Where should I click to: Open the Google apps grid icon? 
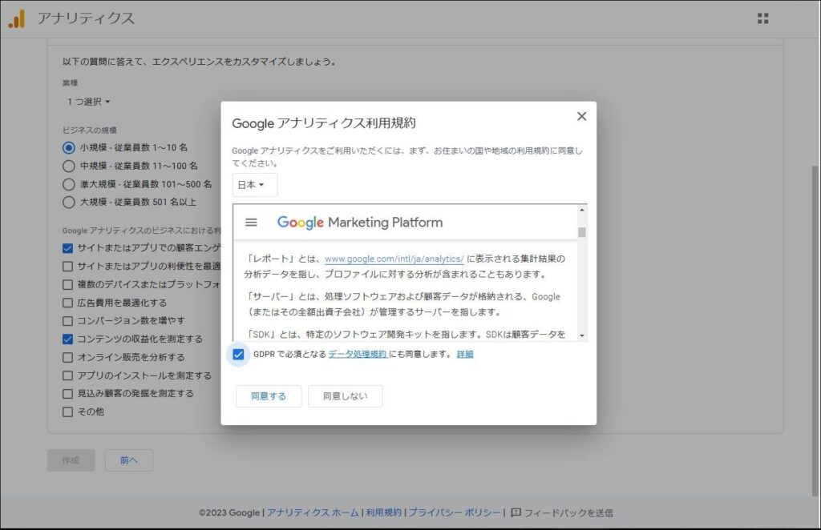coord(763,19)
